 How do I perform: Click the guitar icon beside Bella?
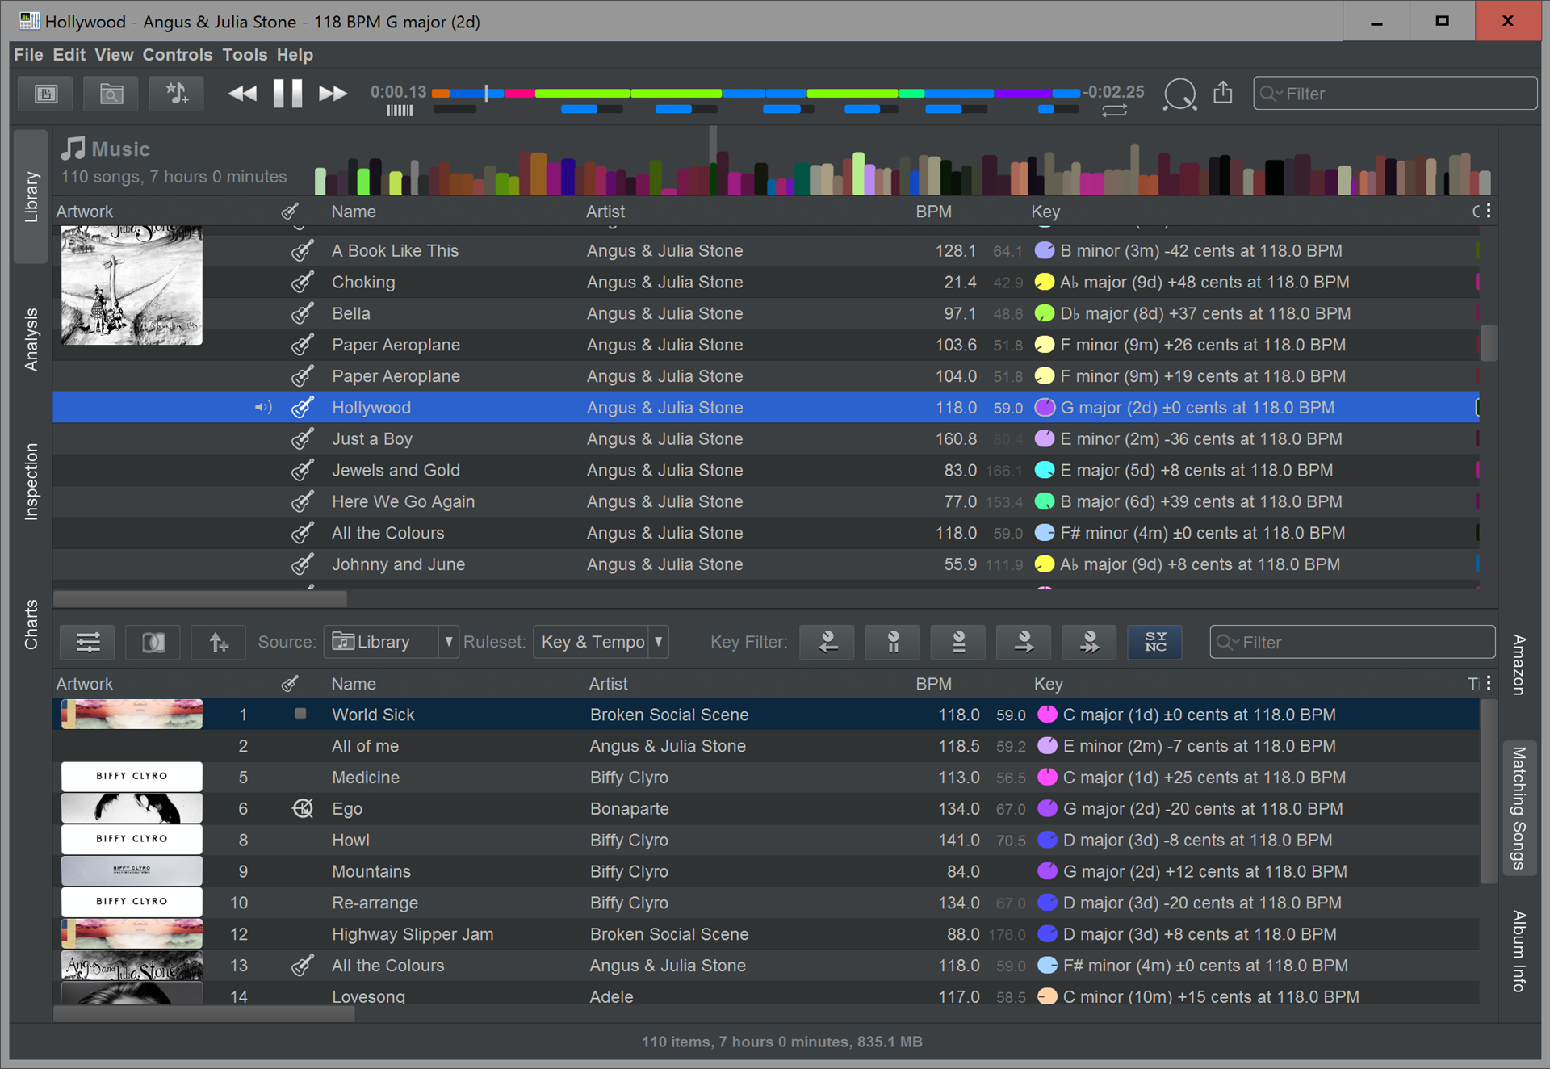303,314
